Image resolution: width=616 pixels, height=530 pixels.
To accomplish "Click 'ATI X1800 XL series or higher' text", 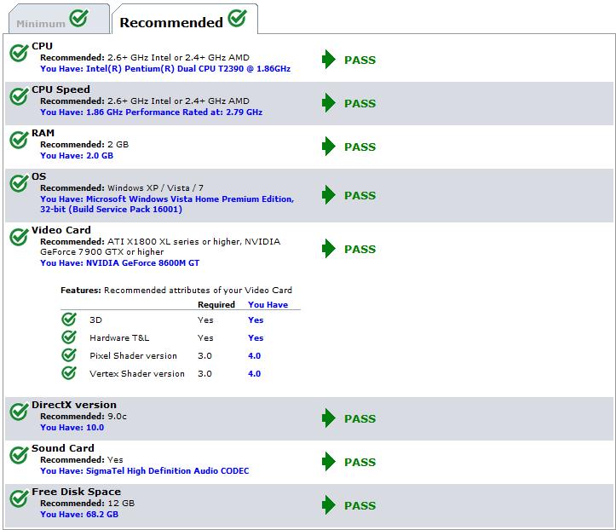I will (x=174, y=242).
